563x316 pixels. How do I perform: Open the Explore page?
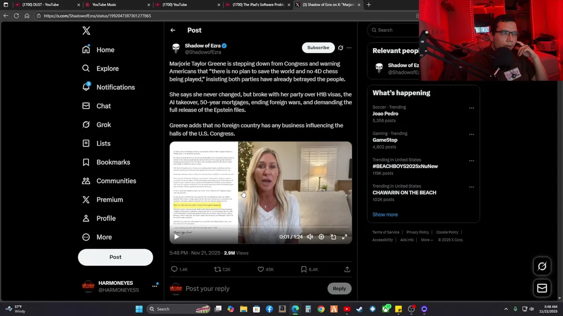point(101,68)
